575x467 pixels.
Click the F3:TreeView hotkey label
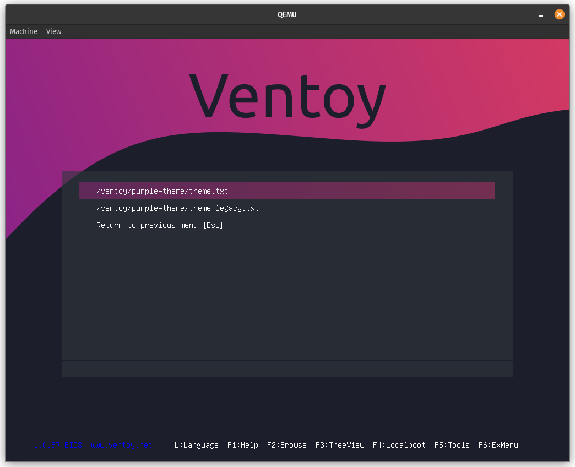click(x=340, y=445)
